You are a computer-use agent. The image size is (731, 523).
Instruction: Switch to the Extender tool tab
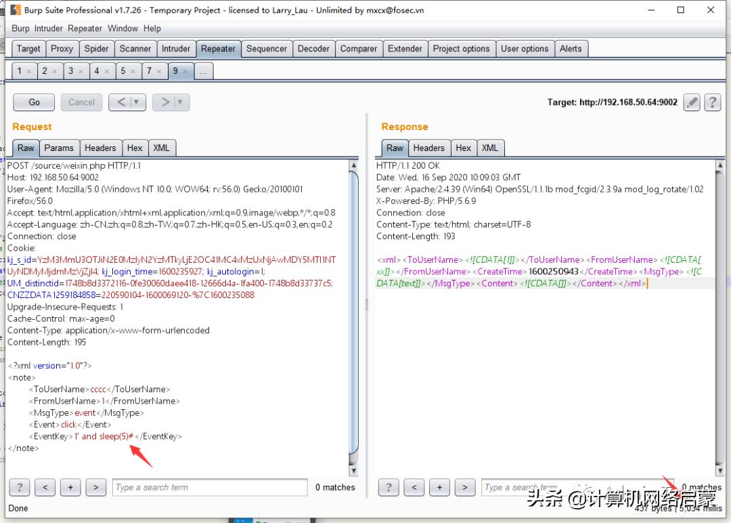pyautogui.click(x=405, y=49)
